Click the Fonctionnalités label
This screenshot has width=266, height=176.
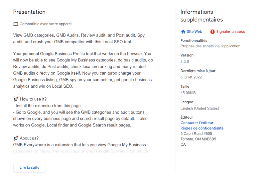click(194, 41)
